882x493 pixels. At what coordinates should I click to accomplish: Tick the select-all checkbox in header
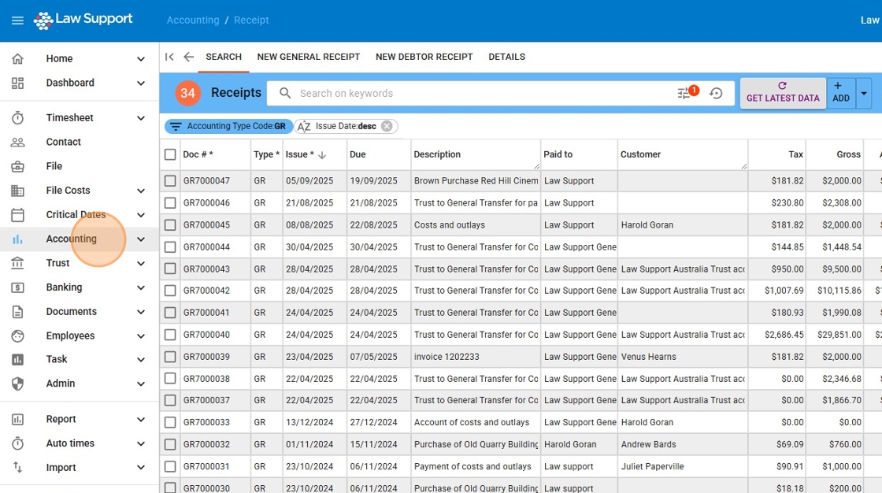[170, 154]
